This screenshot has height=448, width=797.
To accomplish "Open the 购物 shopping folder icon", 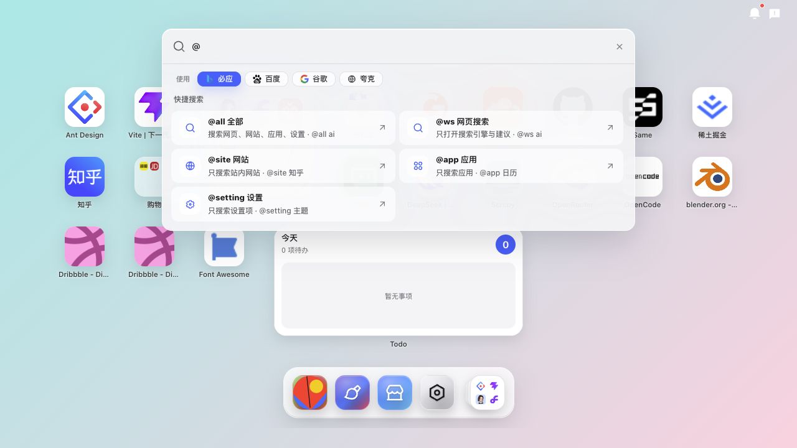I will click(x=148, y=177).
